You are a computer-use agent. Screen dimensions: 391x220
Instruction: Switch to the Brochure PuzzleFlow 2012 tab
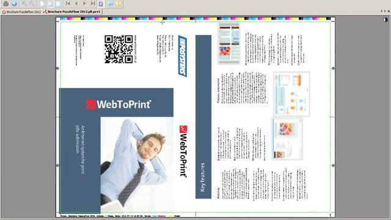[21, 12]
